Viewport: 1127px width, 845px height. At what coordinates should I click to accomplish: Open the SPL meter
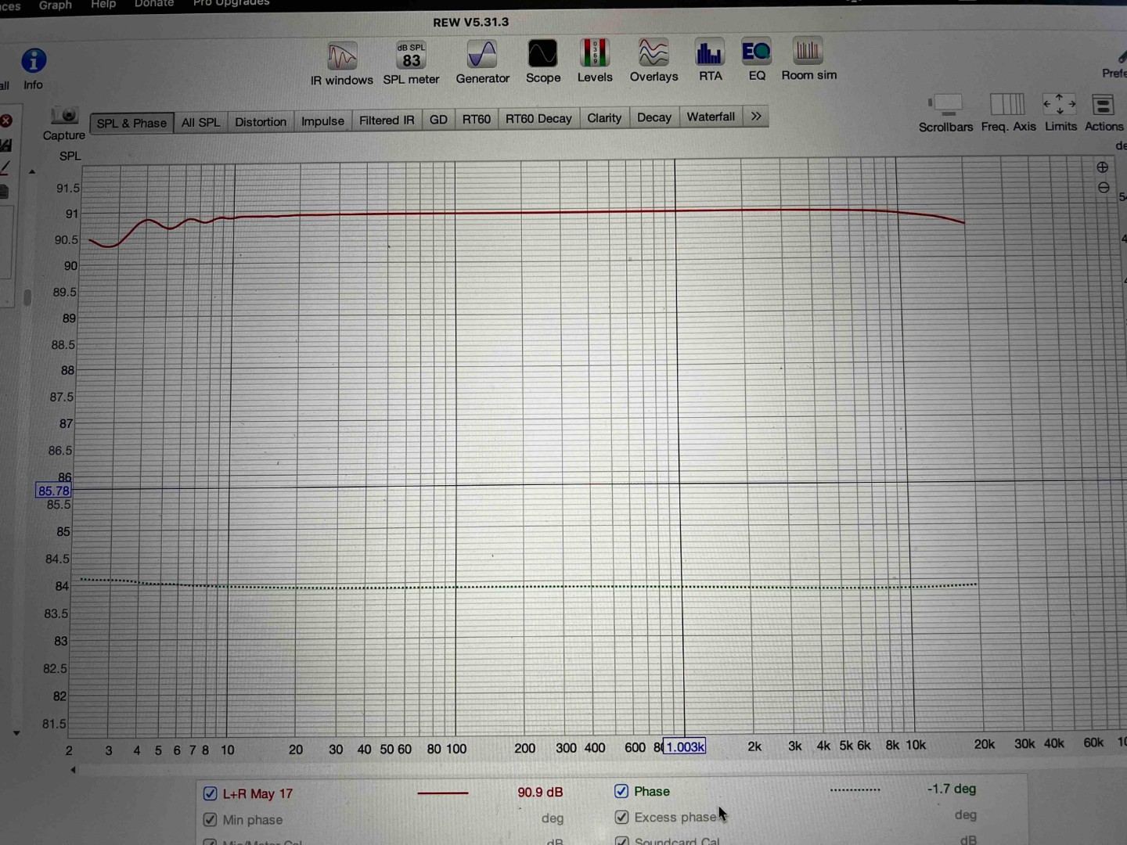411,57
